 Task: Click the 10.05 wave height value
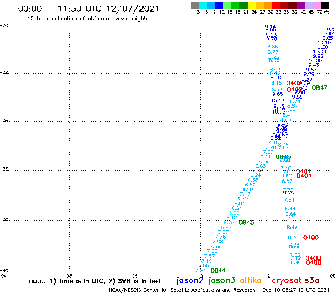pos(326,38)
